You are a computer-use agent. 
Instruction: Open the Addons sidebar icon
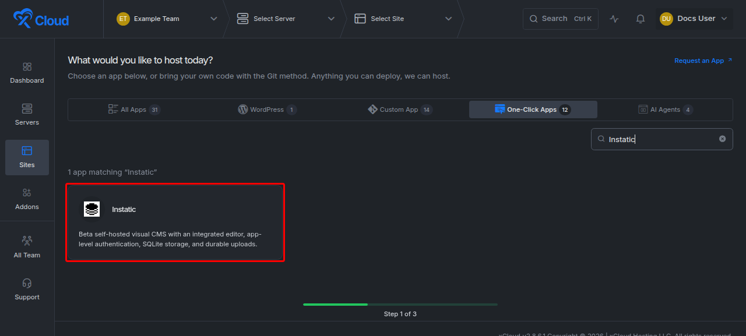point(27,193)
